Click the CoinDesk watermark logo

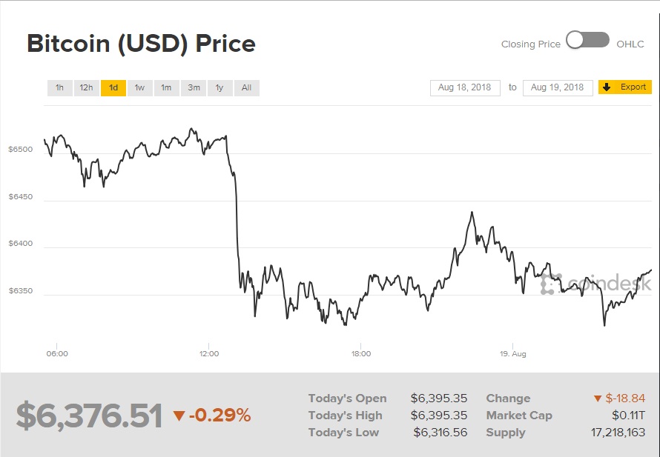(596, 284)
